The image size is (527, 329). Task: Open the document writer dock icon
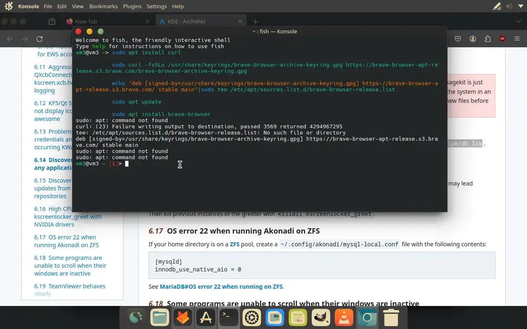point(275,317)
